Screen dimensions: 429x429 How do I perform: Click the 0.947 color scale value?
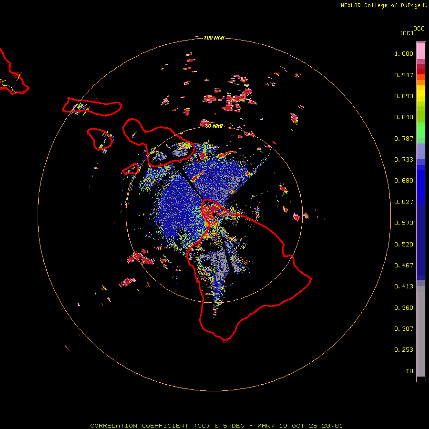(x=404, y=75)
